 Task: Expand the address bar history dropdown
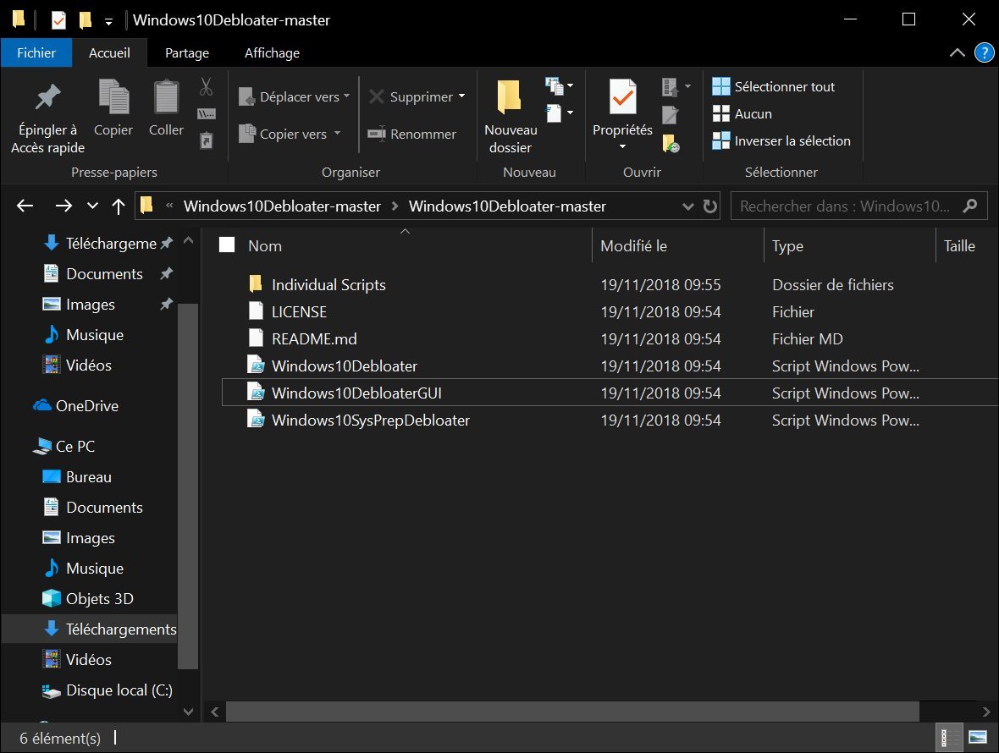pos(688,206)
